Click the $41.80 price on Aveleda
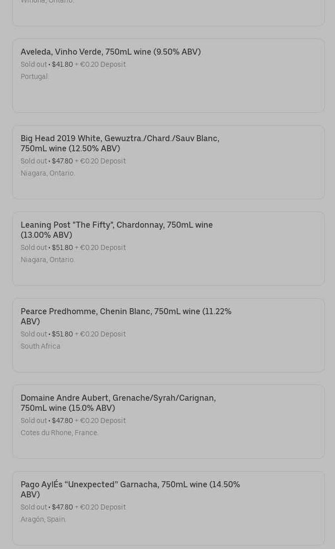Viewport: 335px width, 549px height. coord(62,64)
